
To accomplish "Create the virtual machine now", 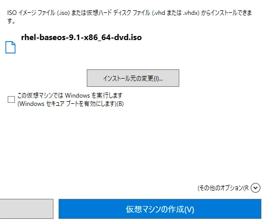I will pos(160,209).
